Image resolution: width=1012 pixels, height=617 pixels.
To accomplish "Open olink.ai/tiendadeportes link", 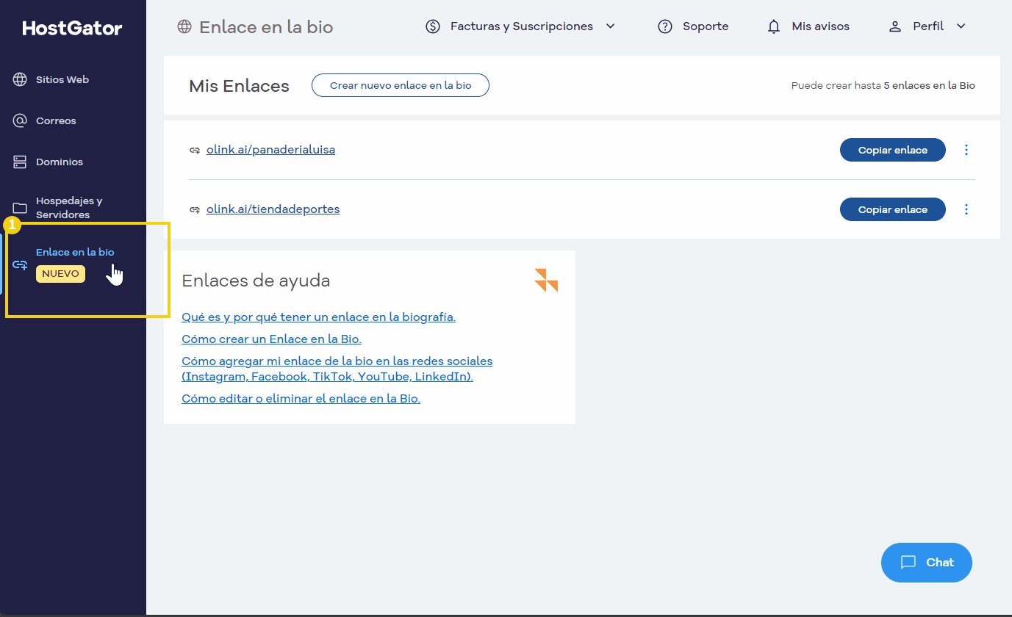I will 273,209.
